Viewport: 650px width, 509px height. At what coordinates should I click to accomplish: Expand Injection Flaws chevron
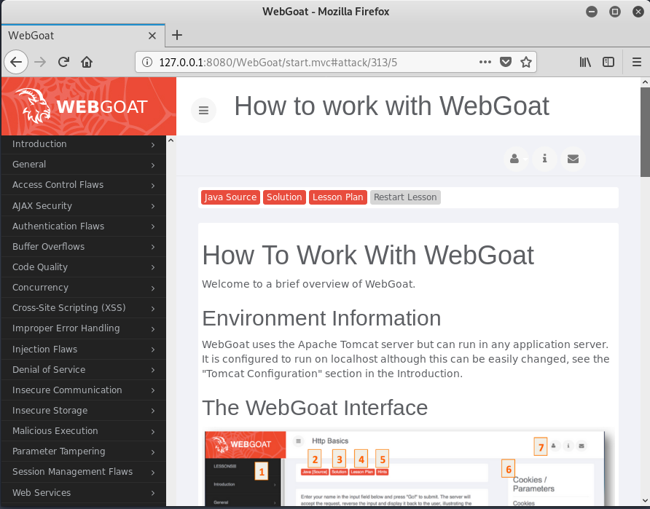(x=153, y=350)
